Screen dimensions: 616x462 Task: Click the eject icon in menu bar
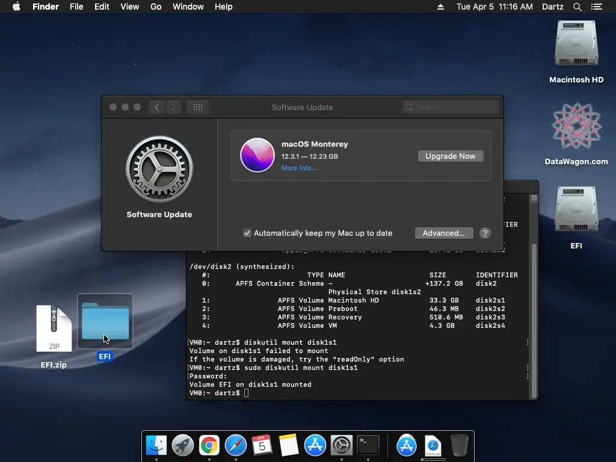[440, 7]
